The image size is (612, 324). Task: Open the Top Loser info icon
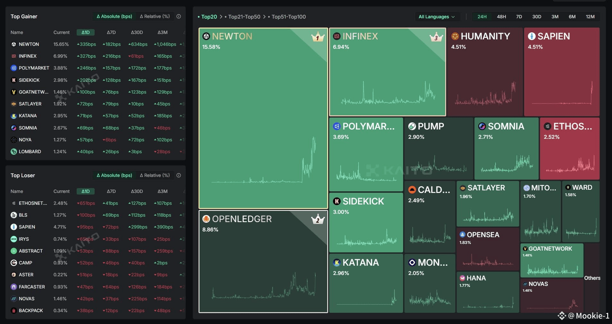click(179, 175)
